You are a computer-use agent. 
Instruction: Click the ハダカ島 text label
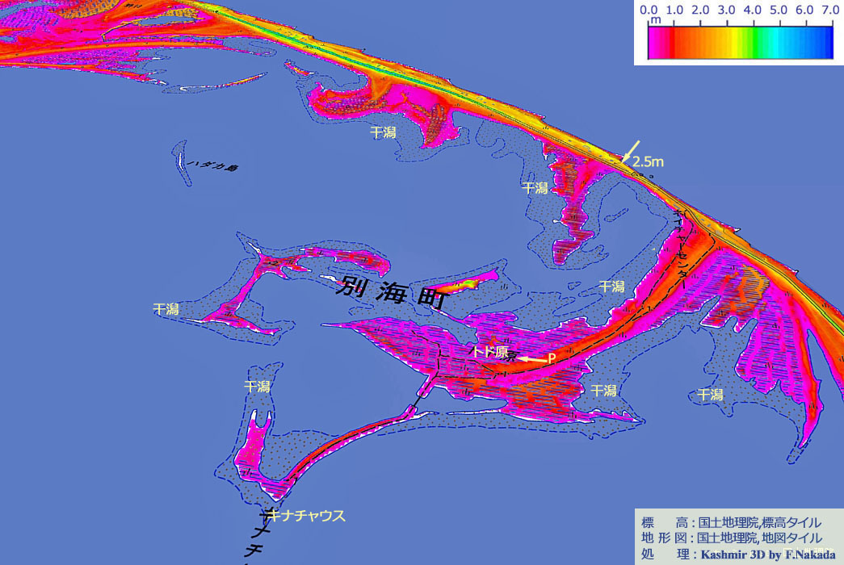206,165
